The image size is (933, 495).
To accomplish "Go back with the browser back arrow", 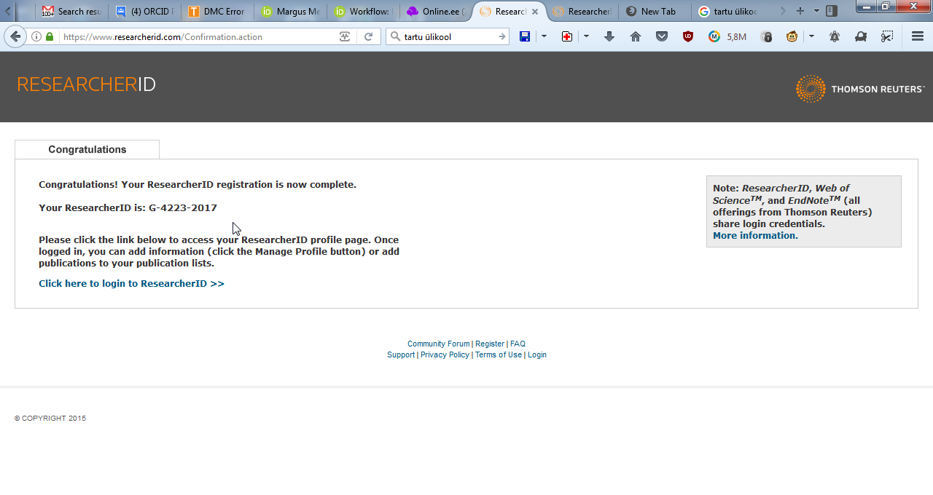I will (x=16, y=36).
